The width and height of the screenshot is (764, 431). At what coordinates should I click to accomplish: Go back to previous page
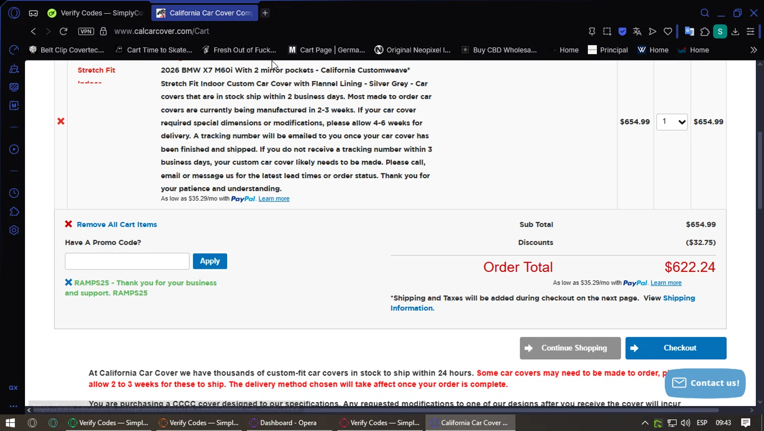(x=34, y=32)
